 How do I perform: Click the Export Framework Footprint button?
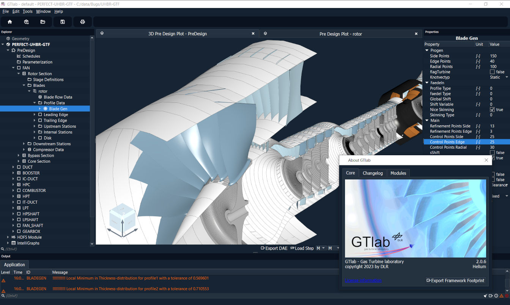click(x=455, y=281)
